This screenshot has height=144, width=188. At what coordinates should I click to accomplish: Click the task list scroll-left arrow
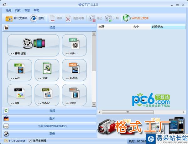(x=99, y=112)
